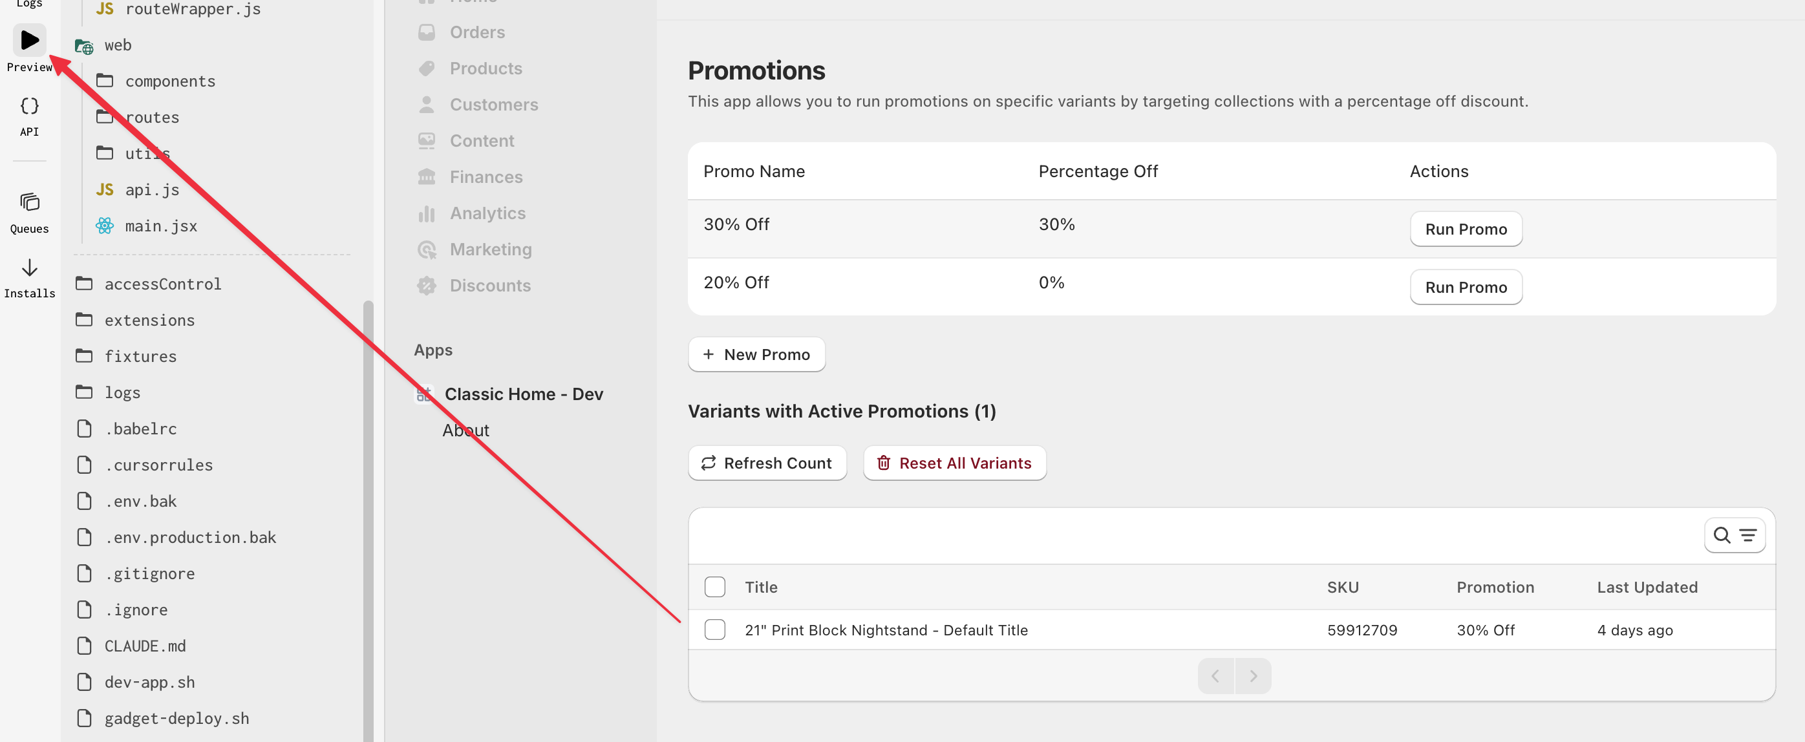
Task: Check the Print Block Nightstand row checkbox
Action: coord(715,630)
